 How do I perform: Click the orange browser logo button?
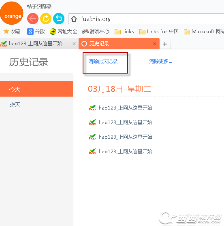pos(12,13)
